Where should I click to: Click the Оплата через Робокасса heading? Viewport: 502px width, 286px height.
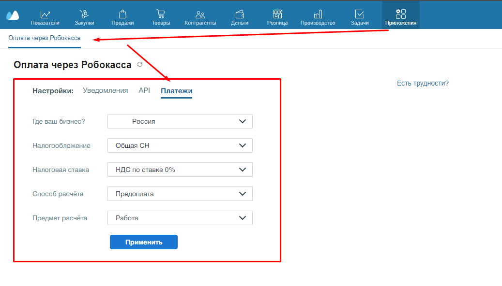point(72,65)
